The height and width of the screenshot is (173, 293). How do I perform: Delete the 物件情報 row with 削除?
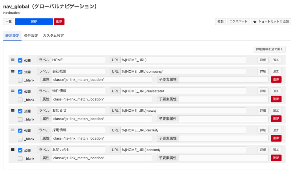(276, 99)
